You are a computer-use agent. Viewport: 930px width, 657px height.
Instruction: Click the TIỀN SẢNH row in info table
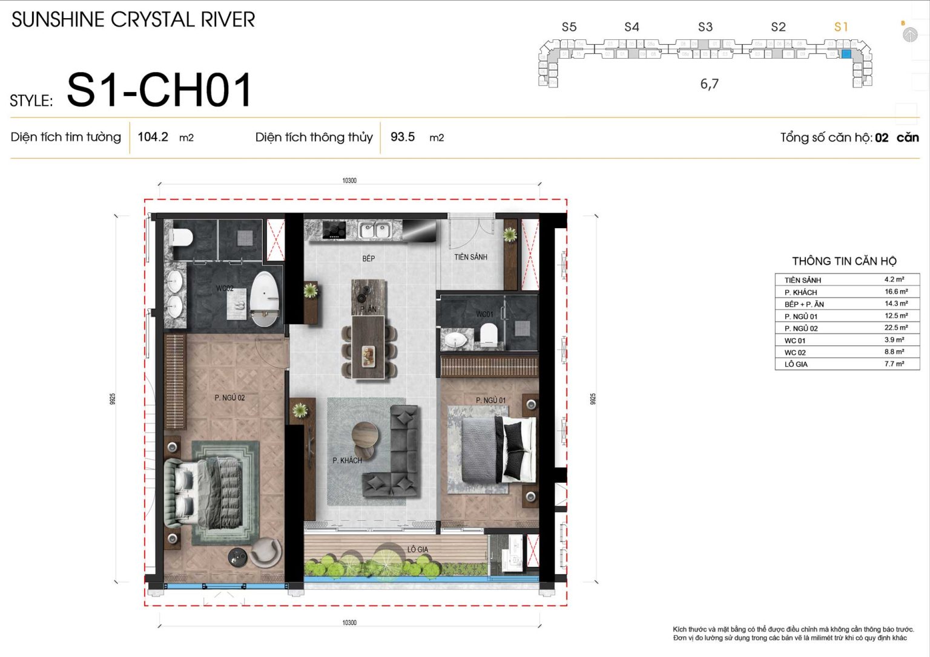click(x=847, y=280)
